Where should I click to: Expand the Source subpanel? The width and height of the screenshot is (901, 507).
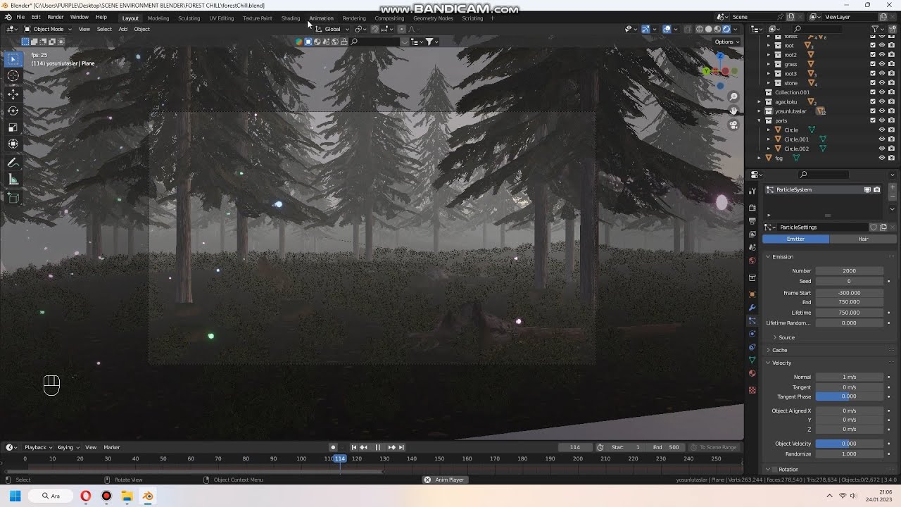coord(786,337)
